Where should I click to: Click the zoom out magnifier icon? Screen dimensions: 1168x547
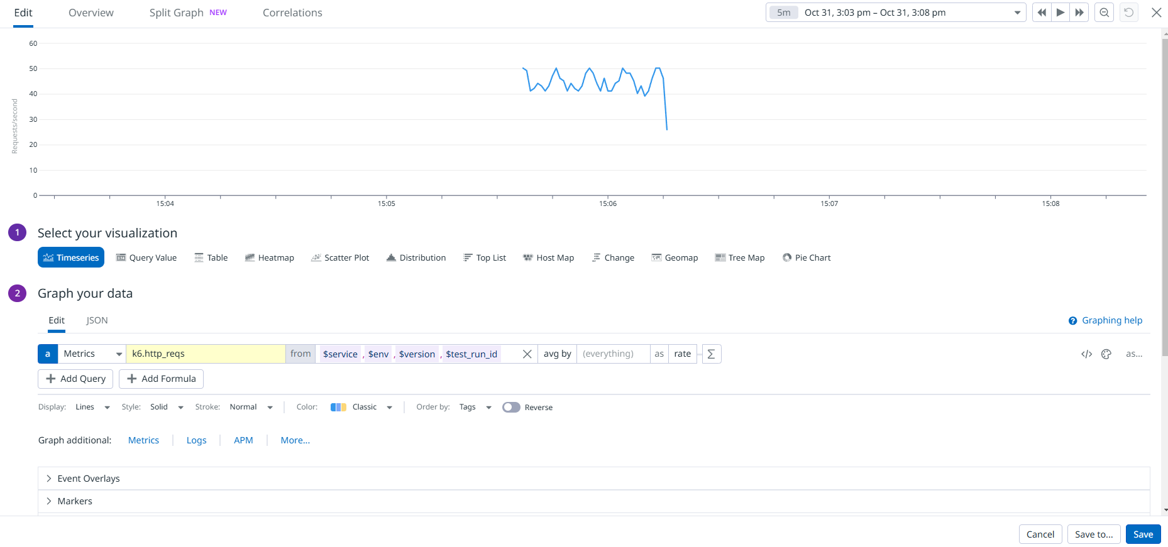1104,13
